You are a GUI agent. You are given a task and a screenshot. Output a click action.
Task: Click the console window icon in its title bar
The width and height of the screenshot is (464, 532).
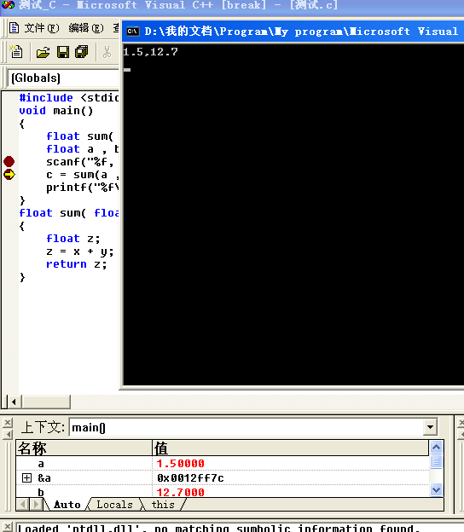132,32
